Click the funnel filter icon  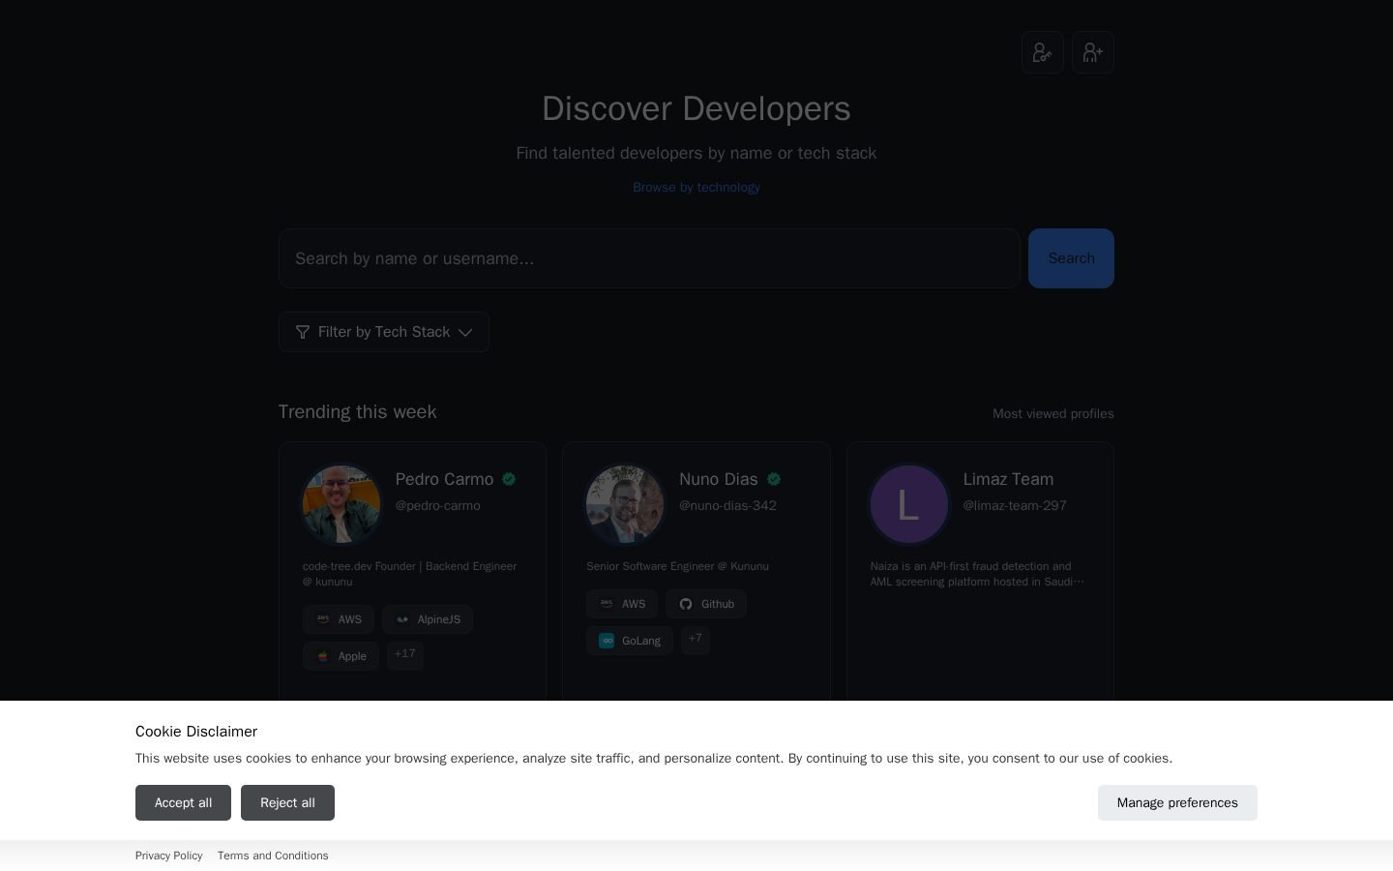[x=303, y=332]
